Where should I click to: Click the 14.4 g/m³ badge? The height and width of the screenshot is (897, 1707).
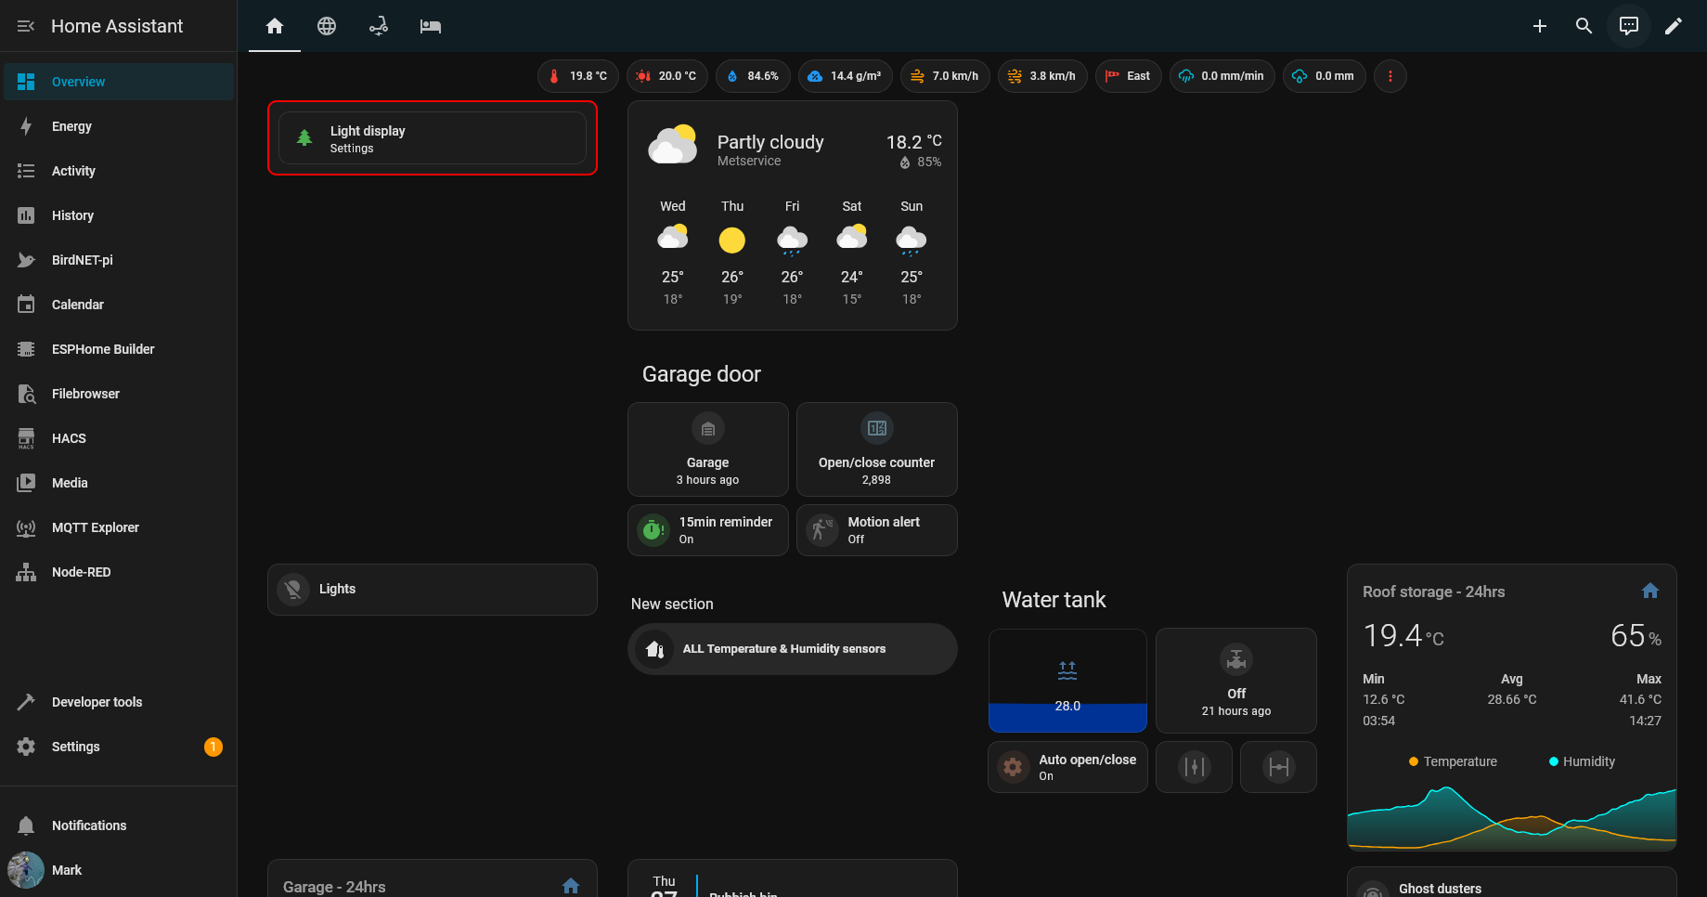846,76
